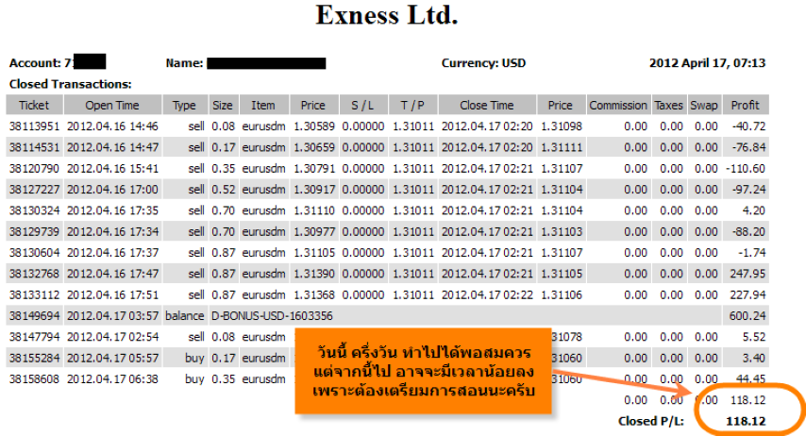Select ticket number 38149694
Screen dimensions: 806x436
[x=34, y=316]
